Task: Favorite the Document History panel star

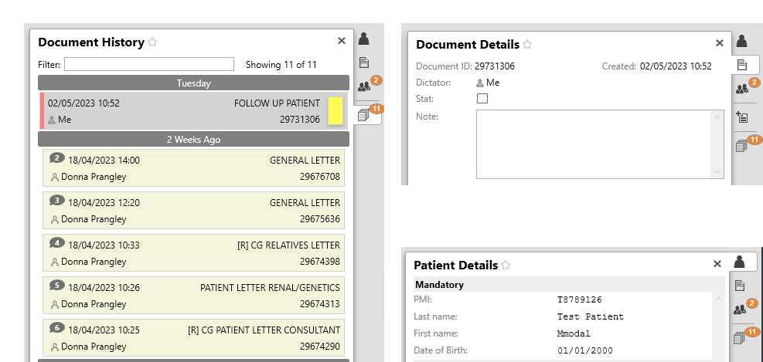Action: [152, 42]
